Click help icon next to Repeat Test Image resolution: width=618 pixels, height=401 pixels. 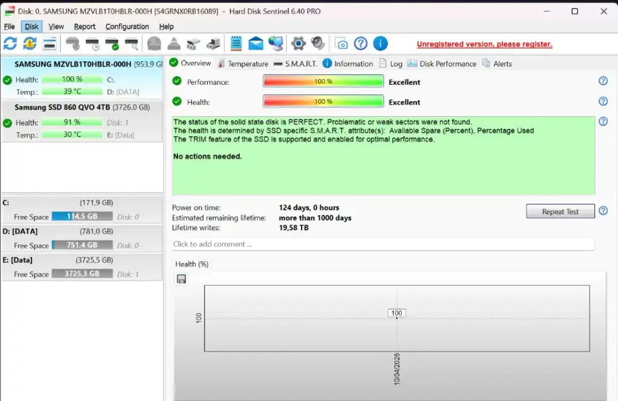(x=603, y=211)
